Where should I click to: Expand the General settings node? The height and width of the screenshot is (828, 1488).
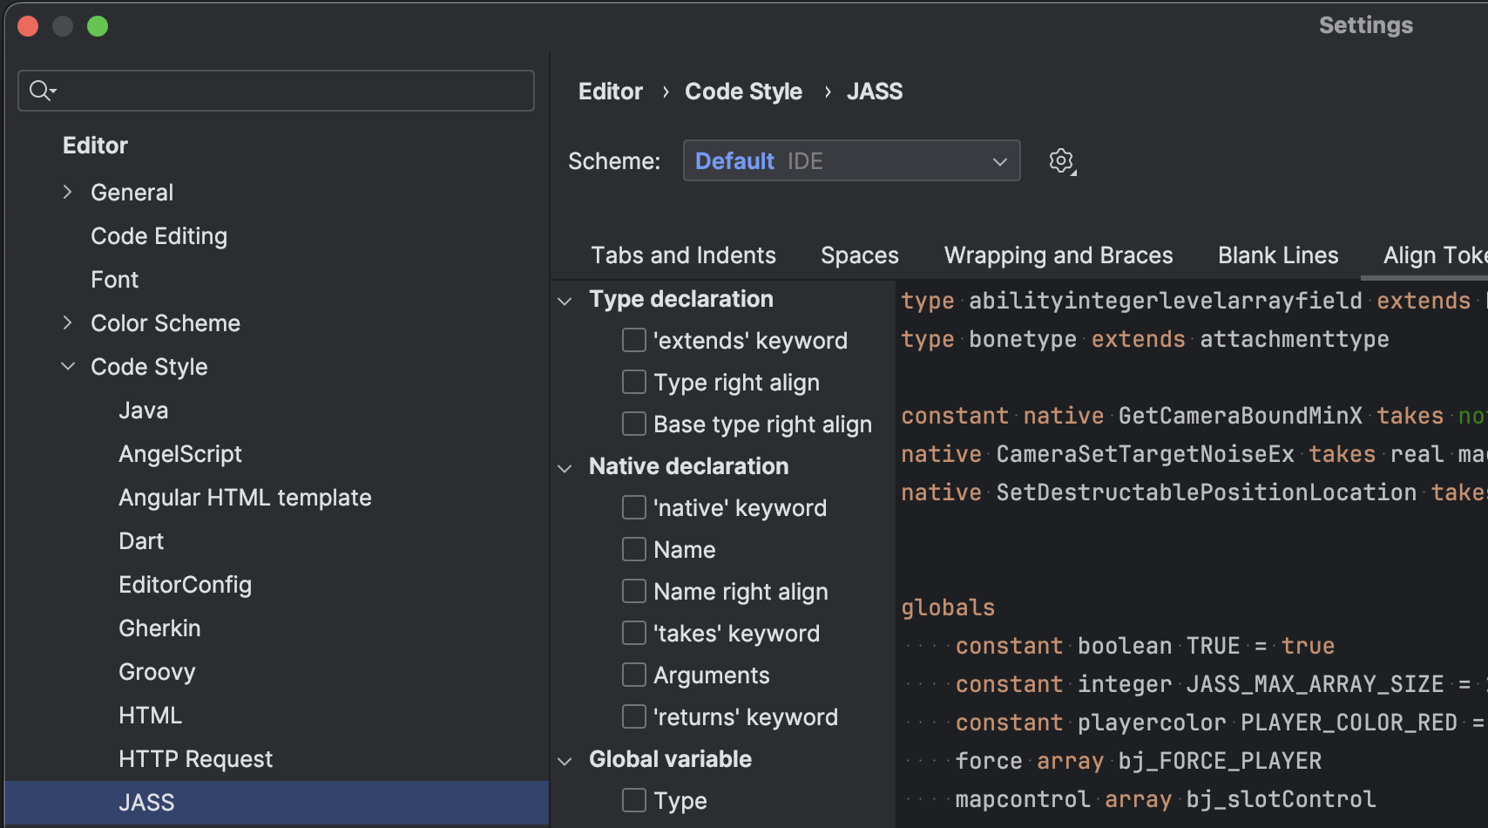pyautogui.click(x=68, y=192)
